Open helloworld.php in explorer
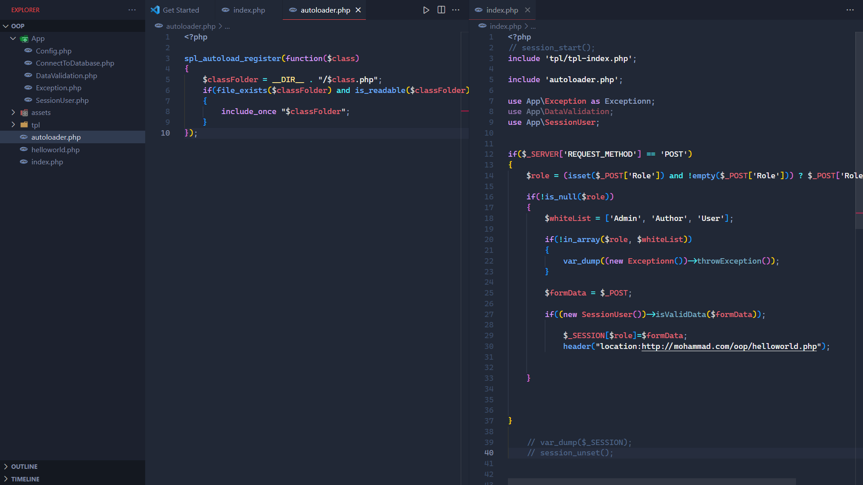Viewport: 863px width, 485px height. click(x=55, y=150)
